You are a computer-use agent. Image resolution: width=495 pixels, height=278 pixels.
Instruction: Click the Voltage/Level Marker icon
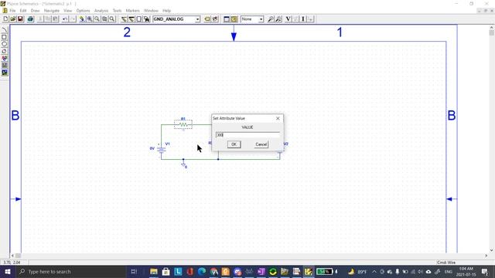tap(271, 19)
